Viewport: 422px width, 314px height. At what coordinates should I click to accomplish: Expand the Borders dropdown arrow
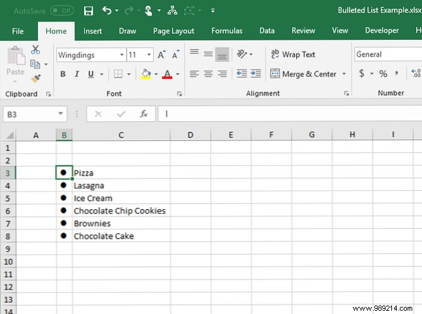coord(128,74)
